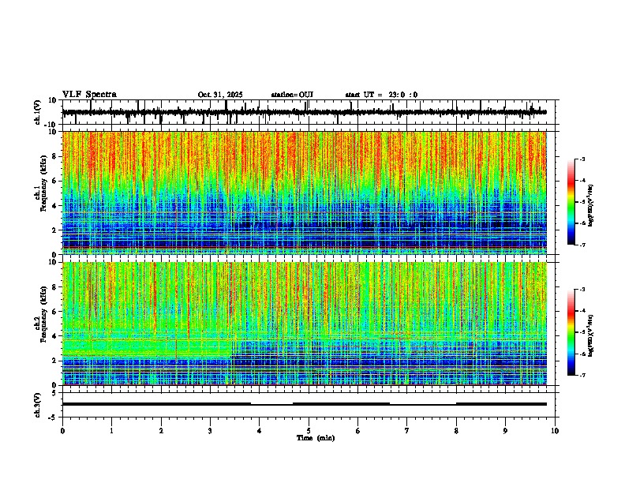This screenshot has width=625, height=483.
Task: Click time axis tick label '8'
Action: 456,431
